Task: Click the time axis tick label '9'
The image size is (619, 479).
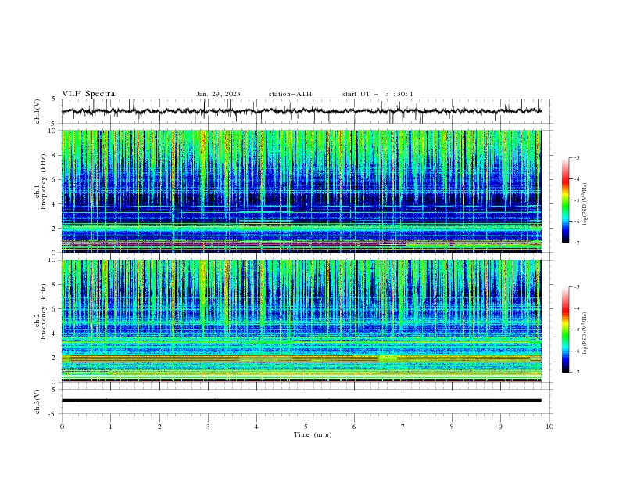Action: (500, 427)
